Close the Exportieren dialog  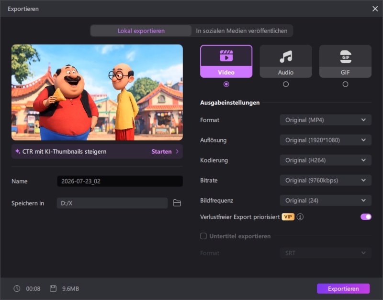(x=375, y=9)
